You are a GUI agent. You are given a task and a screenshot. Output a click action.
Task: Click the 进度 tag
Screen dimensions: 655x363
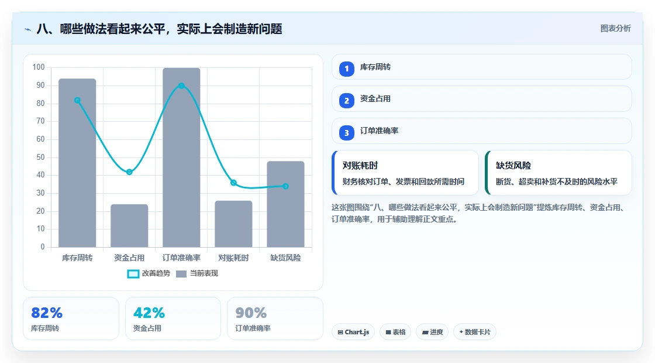(432, 332)
